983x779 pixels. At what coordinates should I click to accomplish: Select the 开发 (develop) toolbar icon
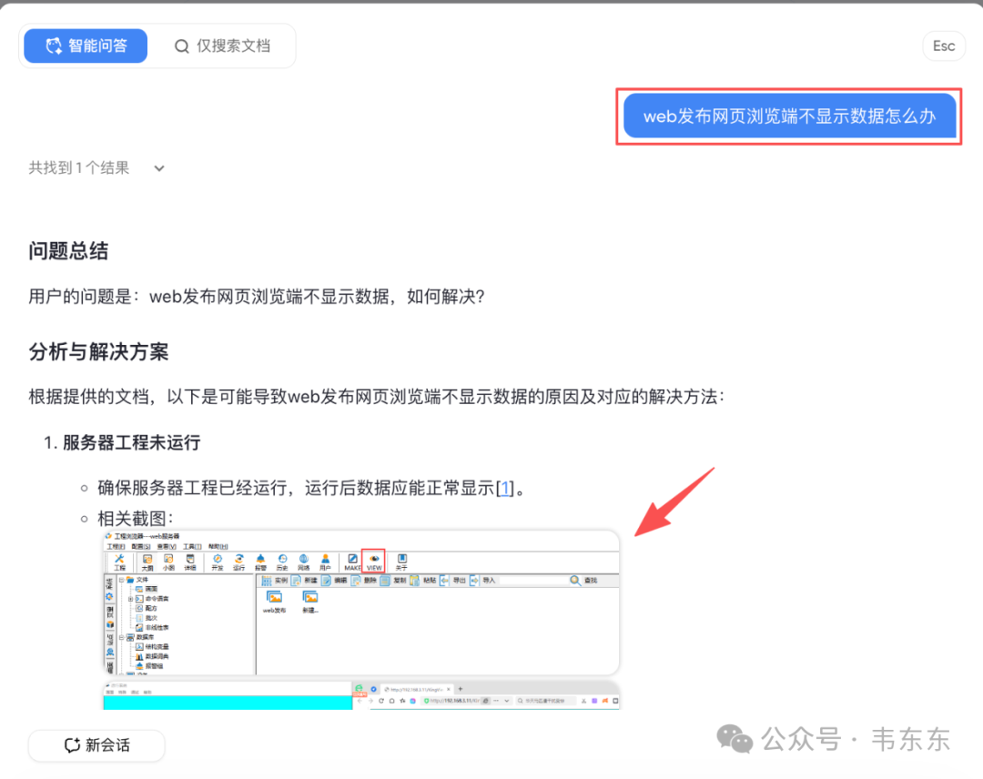pos(218,561)
